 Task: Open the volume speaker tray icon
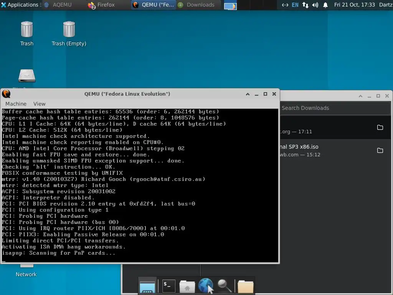(315, 5)
